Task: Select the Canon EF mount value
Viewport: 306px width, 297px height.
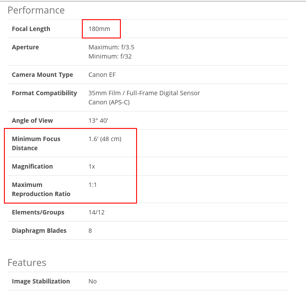Action: click(102, 75)
